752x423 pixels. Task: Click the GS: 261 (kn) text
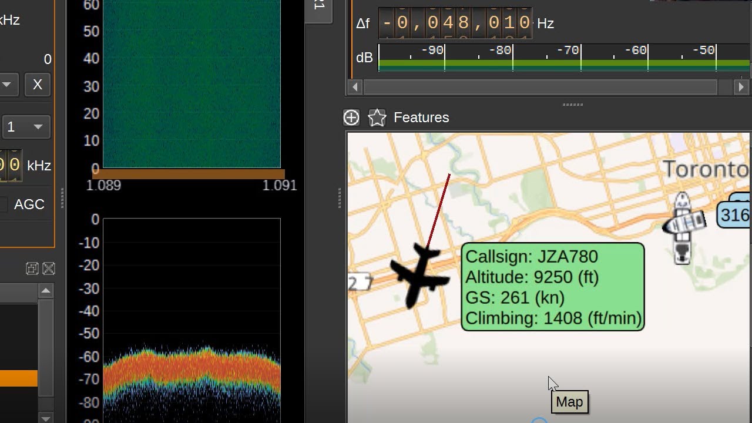pyautogui.click(x=515, y=298)
